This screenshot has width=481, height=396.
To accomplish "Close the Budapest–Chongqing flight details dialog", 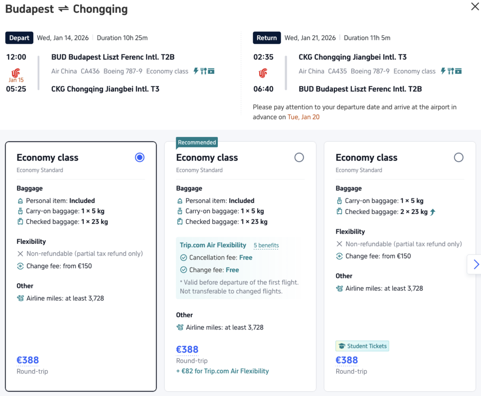I will coord(474,7).
